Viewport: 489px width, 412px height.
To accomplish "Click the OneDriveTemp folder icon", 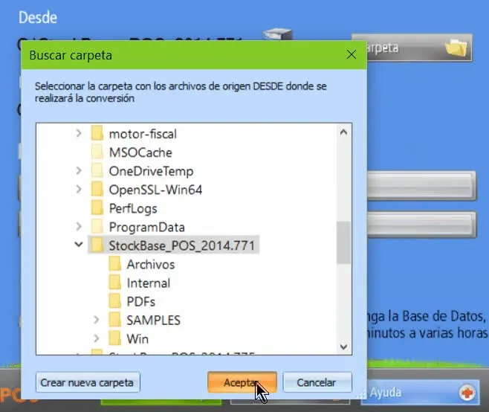I will coord(97,171).
